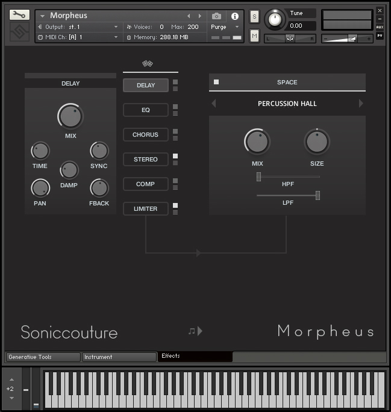Screen dimensions: 391x412
Task: Grab the COMP reorder handle
Action: pyautogui.click(x=175, y=187)
